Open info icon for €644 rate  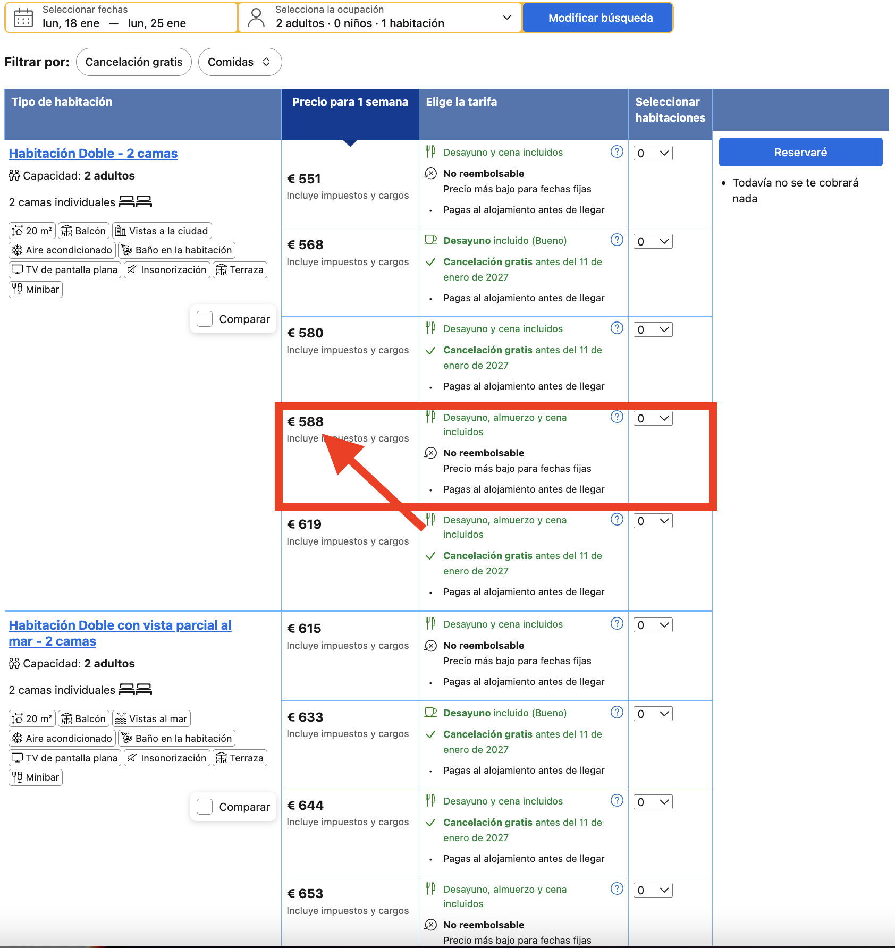[617, 800]
